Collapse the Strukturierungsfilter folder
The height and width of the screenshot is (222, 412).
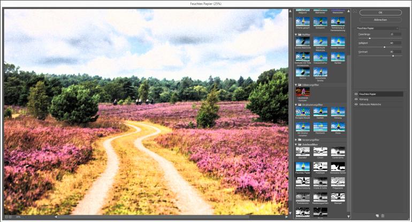tap(296, 105)
